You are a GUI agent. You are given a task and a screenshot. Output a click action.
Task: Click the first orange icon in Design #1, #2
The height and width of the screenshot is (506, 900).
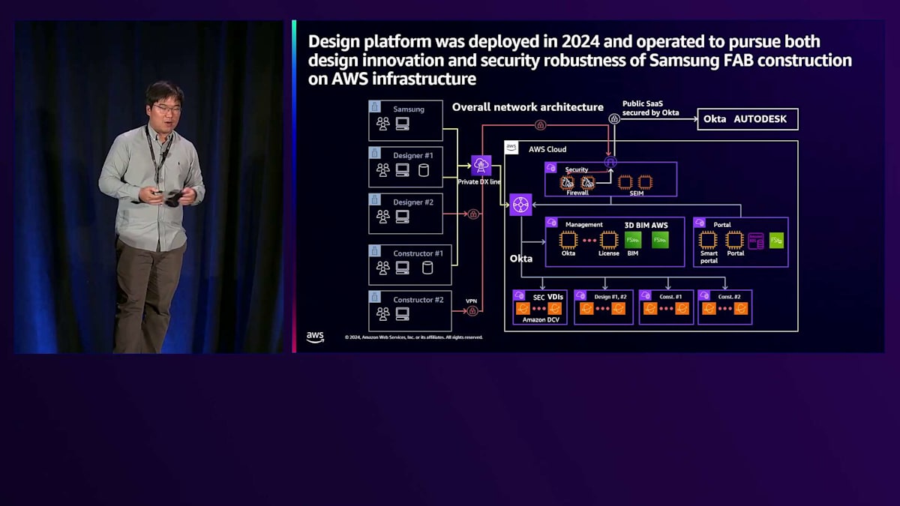tap(586, 309)
